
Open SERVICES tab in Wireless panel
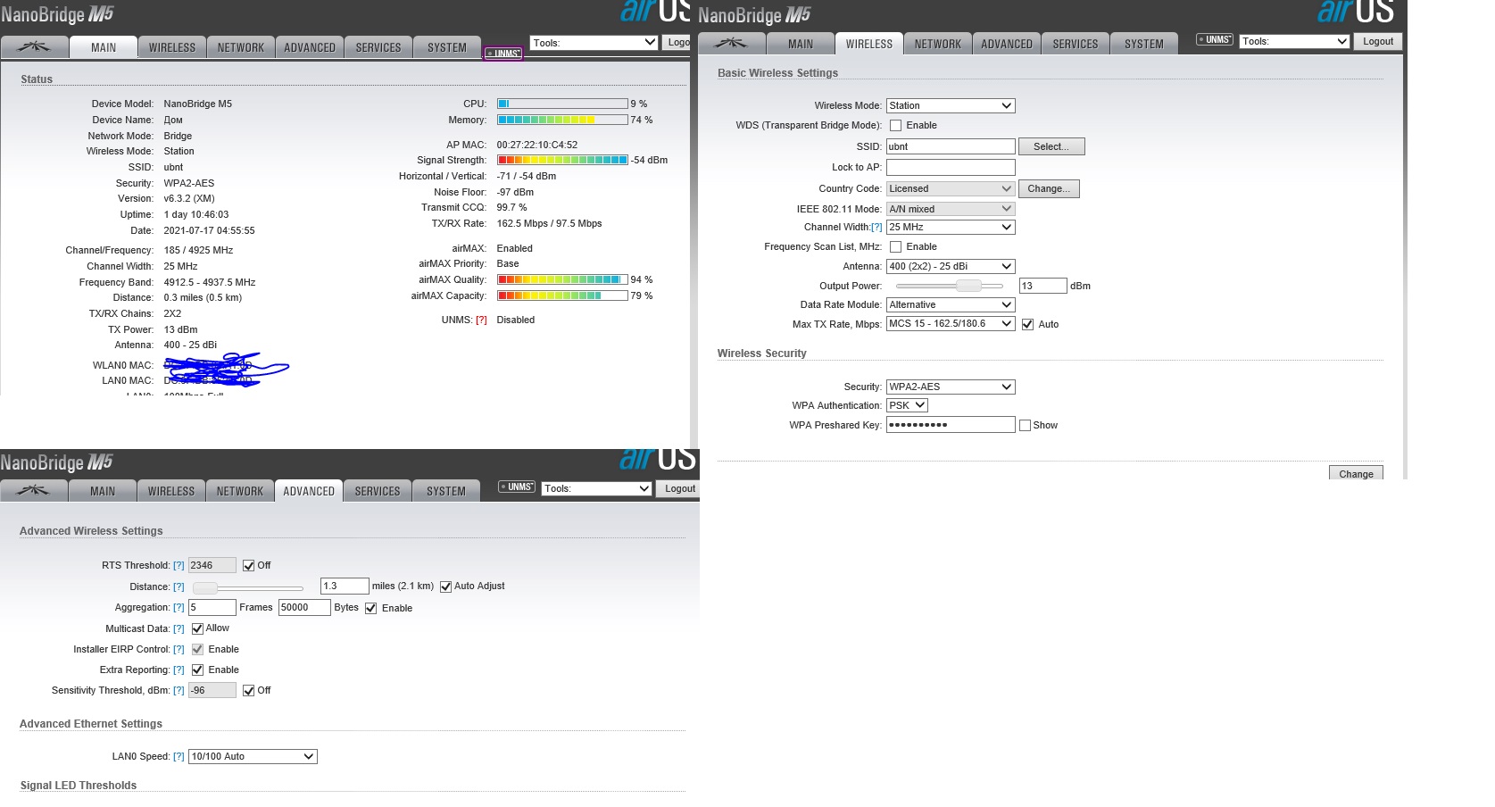tap(1076, 44)
